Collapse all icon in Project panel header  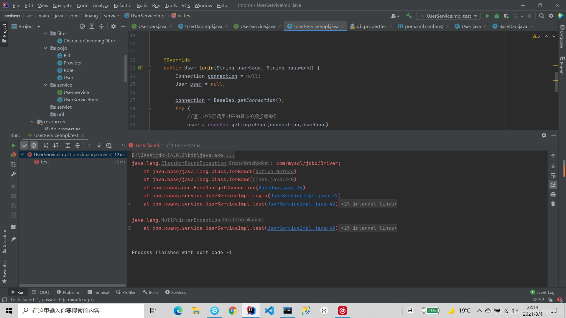[x=101, y=26]
